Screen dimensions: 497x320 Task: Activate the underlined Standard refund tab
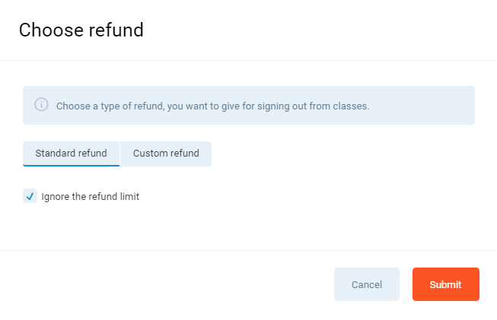pyautogui.click(x=71, y=154)
